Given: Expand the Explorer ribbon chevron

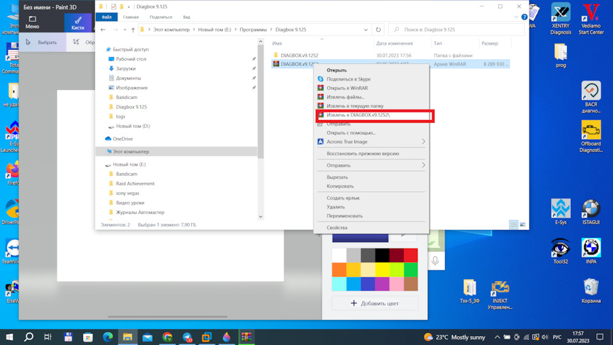Looking at the screenshot, I should coord(516,17).
